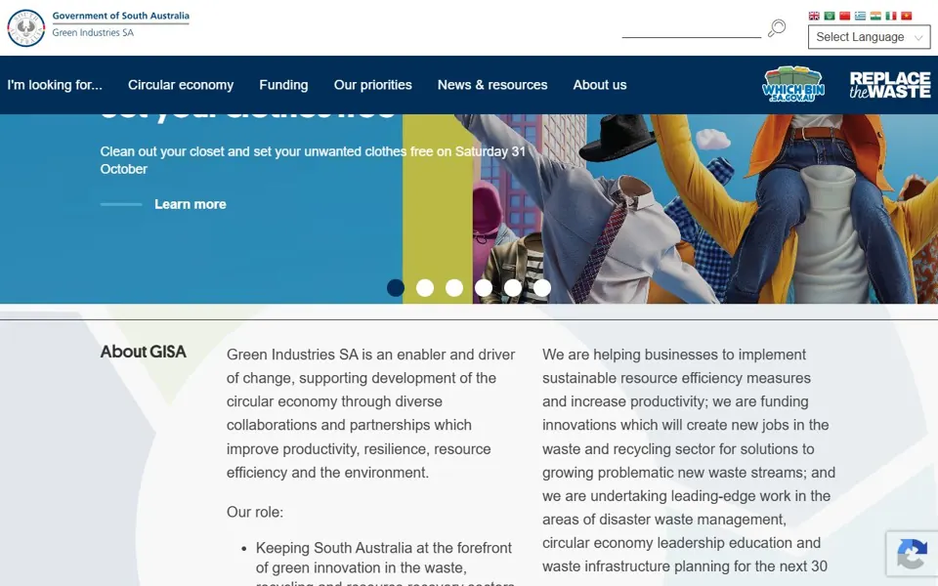Open the I'm looking for... menu

[55, 85]
